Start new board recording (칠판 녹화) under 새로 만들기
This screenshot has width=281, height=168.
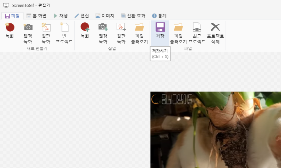46,33
